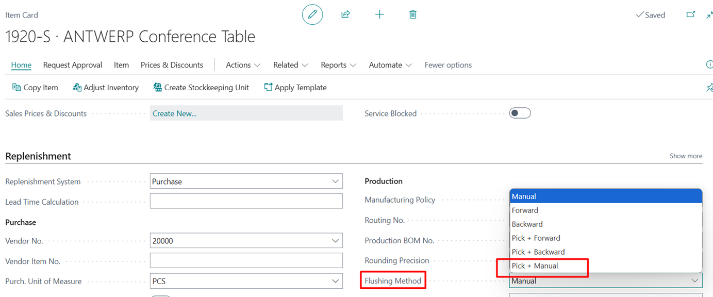Click the plus icon to create new item

(x=379, y=14)
